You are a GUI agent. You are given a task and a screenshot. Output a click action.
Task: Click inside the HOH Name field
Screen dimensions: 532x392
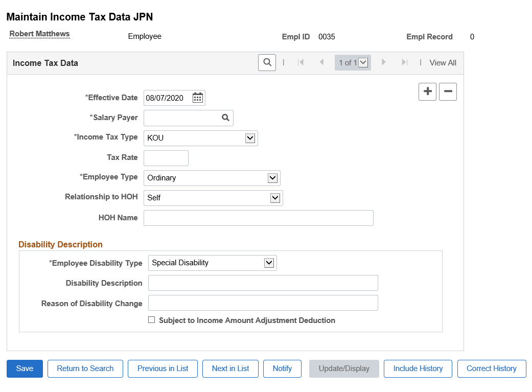pos(258,218)
